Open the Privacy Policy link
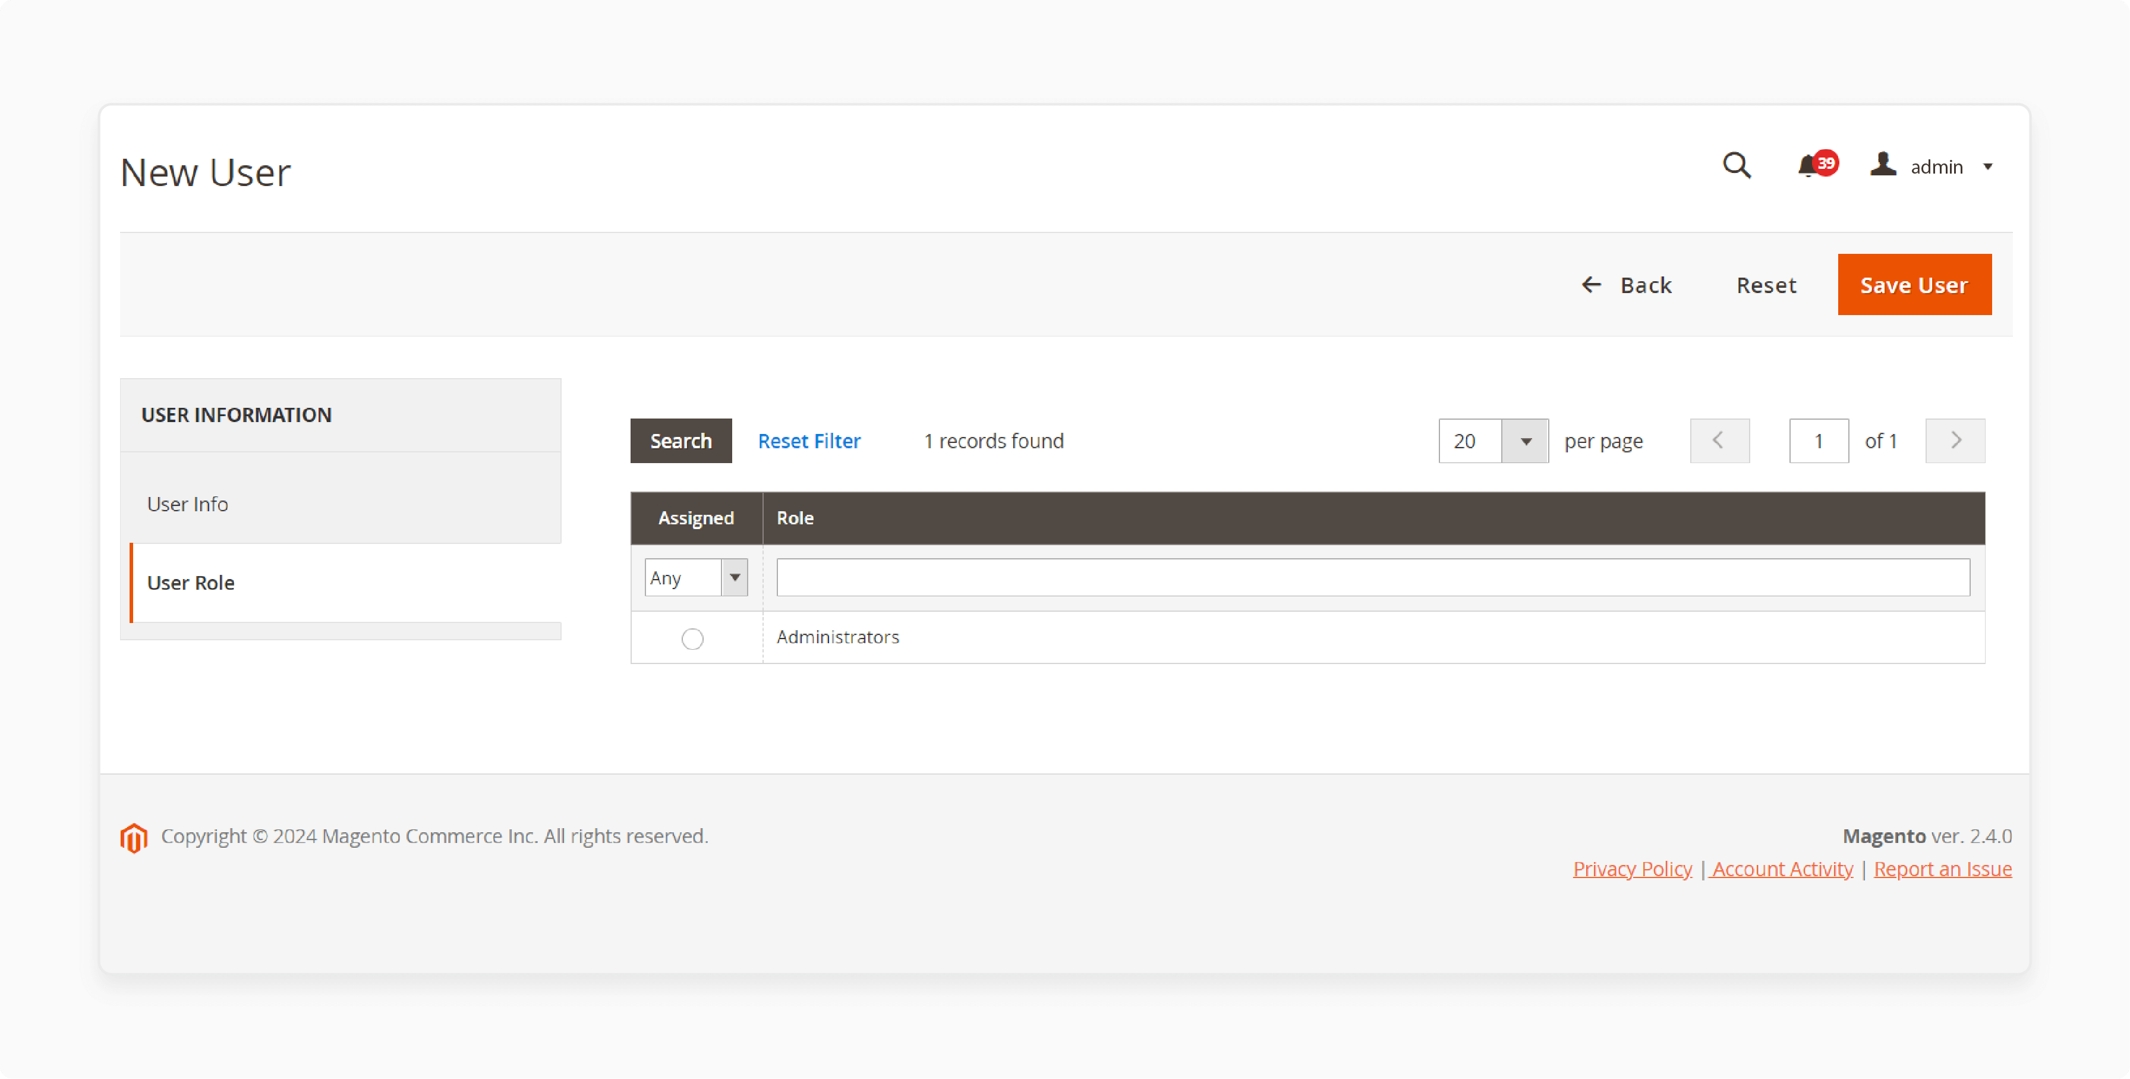The image size is (2130, 1079). (1632, 869)
